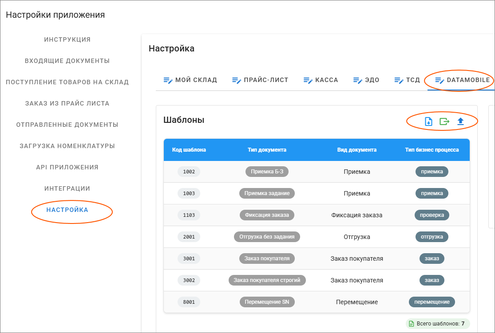
Task: Select the template code 1103 badge
Action: pyautogui.click(x=189, y=215)
